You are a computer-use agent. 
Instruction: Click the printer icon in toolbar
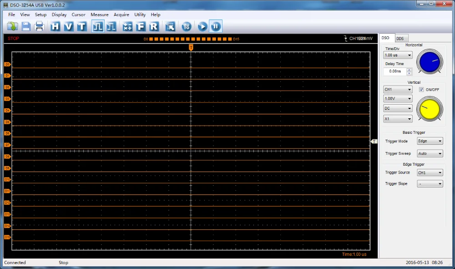point(39,26)
